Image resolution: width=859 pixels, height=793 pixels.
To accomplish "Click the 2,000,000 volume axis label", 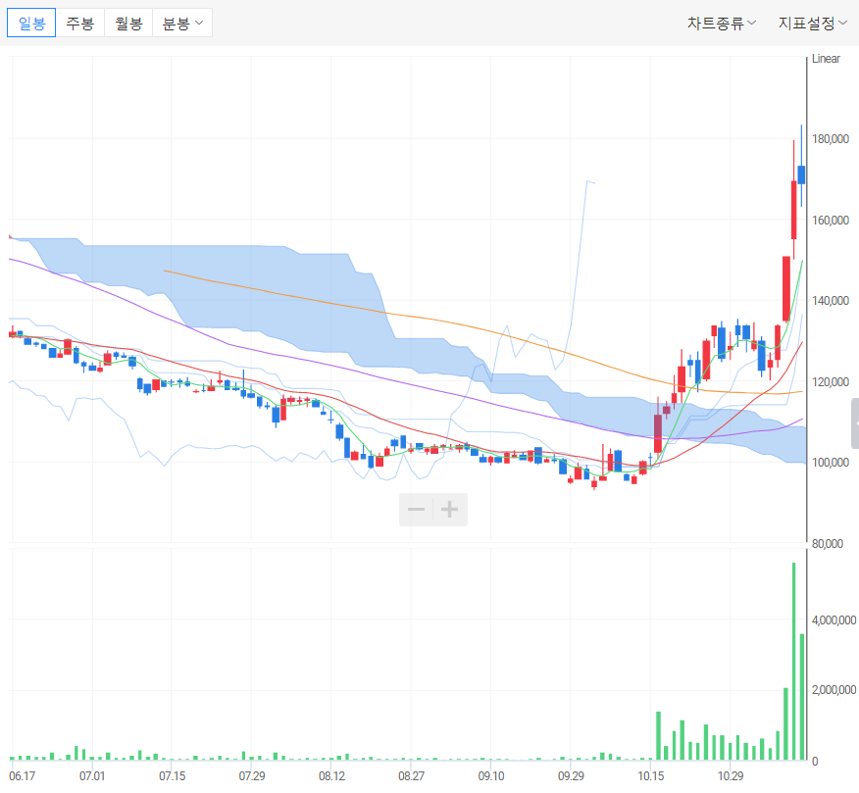I will click(834, 689).
